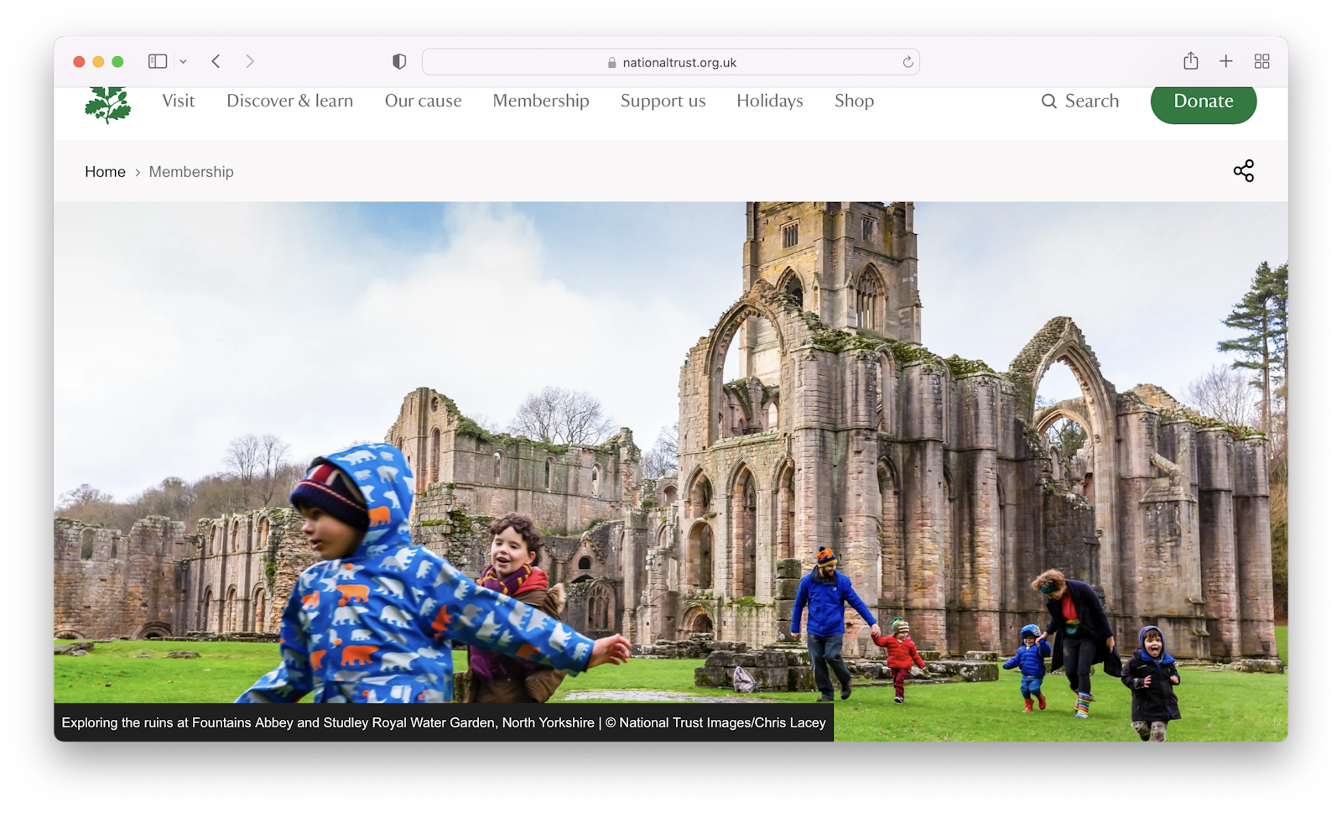The width and height of the screenshot is (1342, 813).
Task: Expand the sidebar tab group dropdown chevron
Action: click(183, 62)
